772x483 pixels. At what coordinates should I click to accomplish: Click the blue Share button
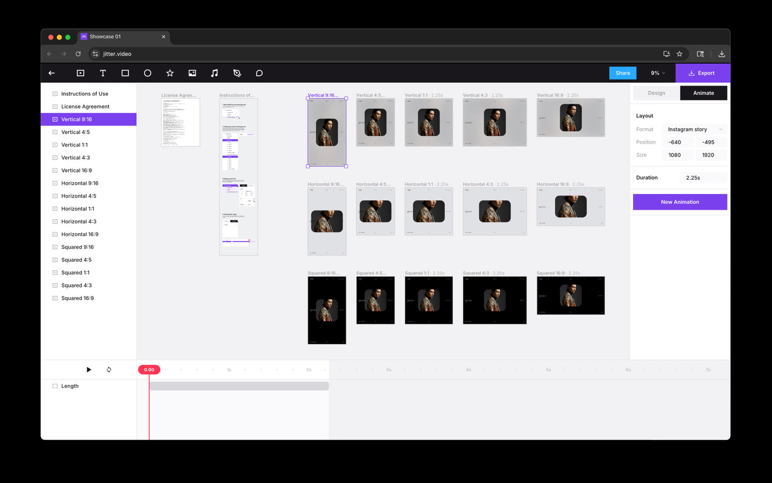[622, 73]
